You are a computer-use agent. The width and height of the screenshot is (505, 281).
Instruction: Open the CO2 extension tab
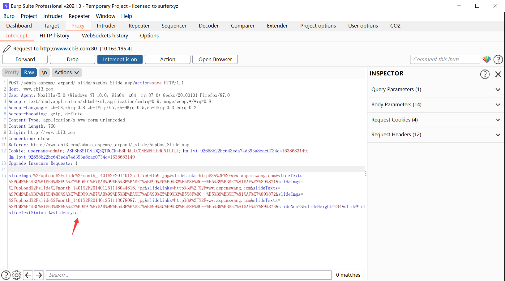(x=395, y=26)
